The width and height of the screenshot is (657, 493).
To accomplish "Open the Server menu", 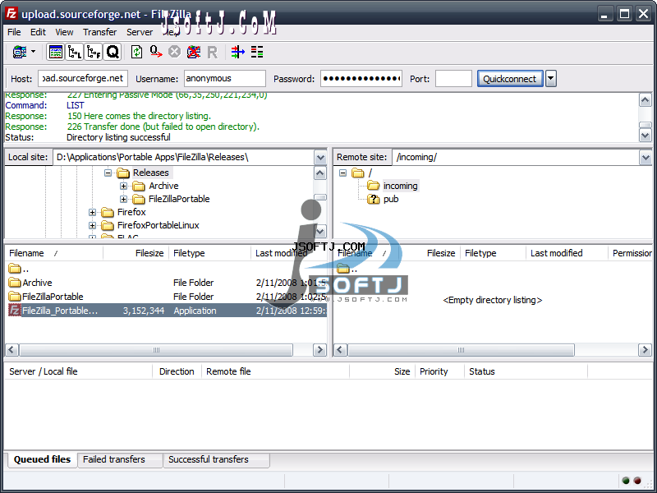I will coord(140,32).
